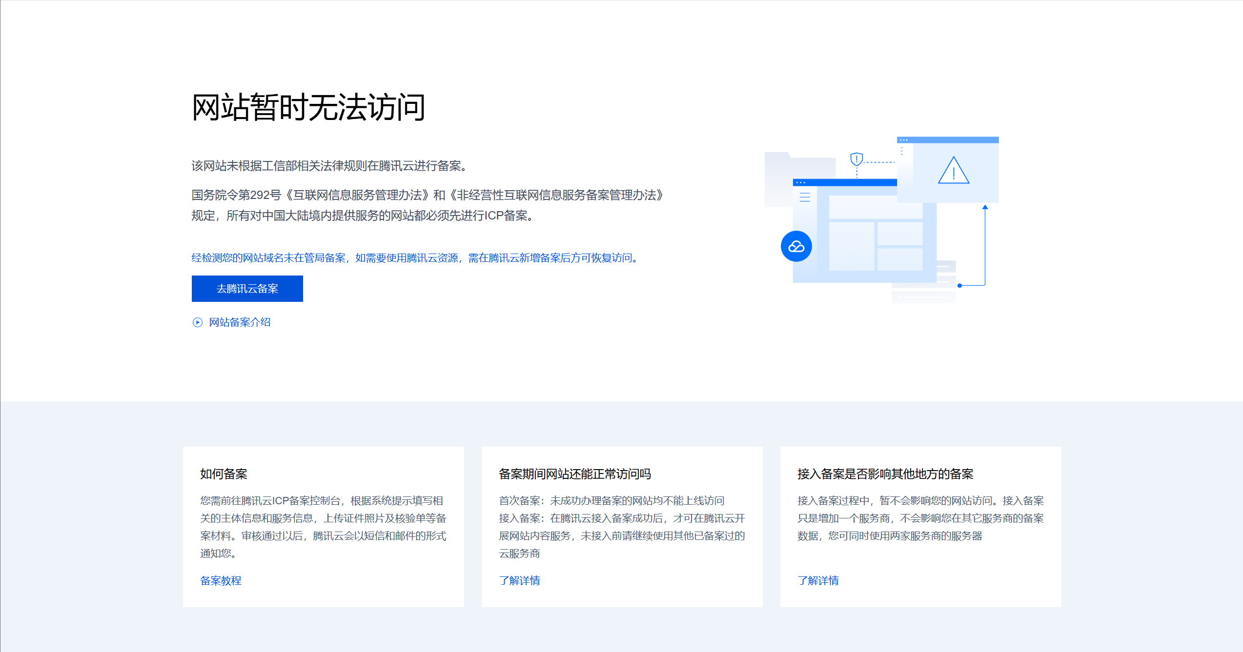Click the 去腾讯云备案 blue button

pos(247,289)
